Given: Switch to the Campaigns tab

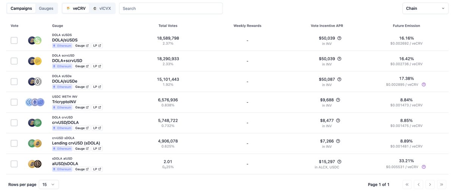Looking at the screenshot, I should click(x=21, y=8).
